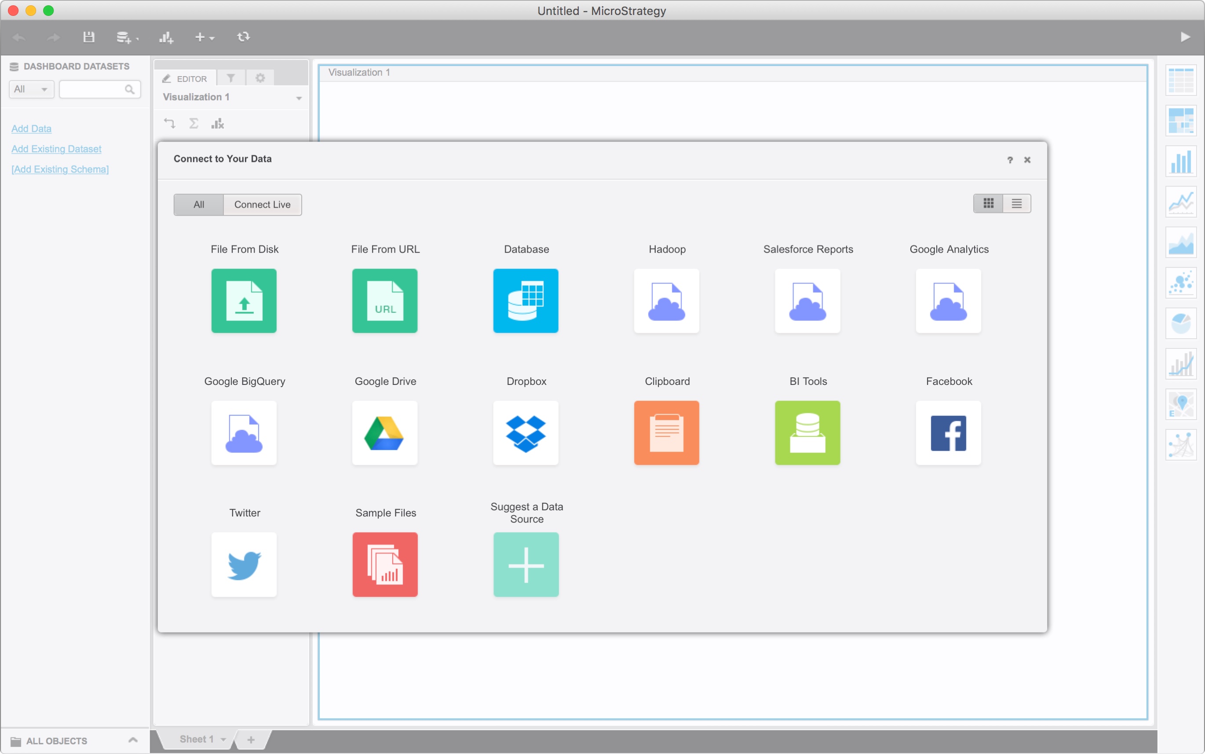Close the Connect to Your Data dialog
This screenshot has width=1205, height=754.
1027,160
